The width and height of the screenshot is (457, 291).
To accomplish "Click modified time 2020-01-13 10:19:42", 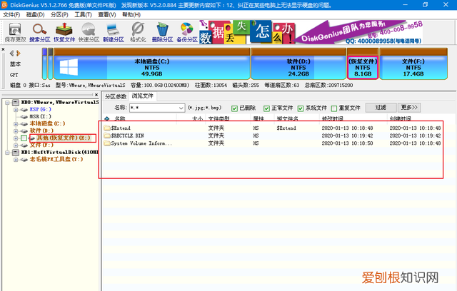I will point(347,136).
